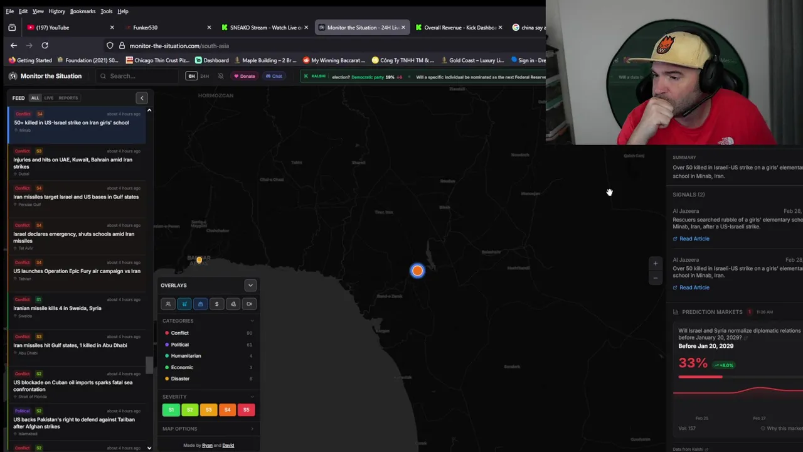Click the feed scroll up arrow
Viewport: 803px width, 452px height.
pos(149,110)
